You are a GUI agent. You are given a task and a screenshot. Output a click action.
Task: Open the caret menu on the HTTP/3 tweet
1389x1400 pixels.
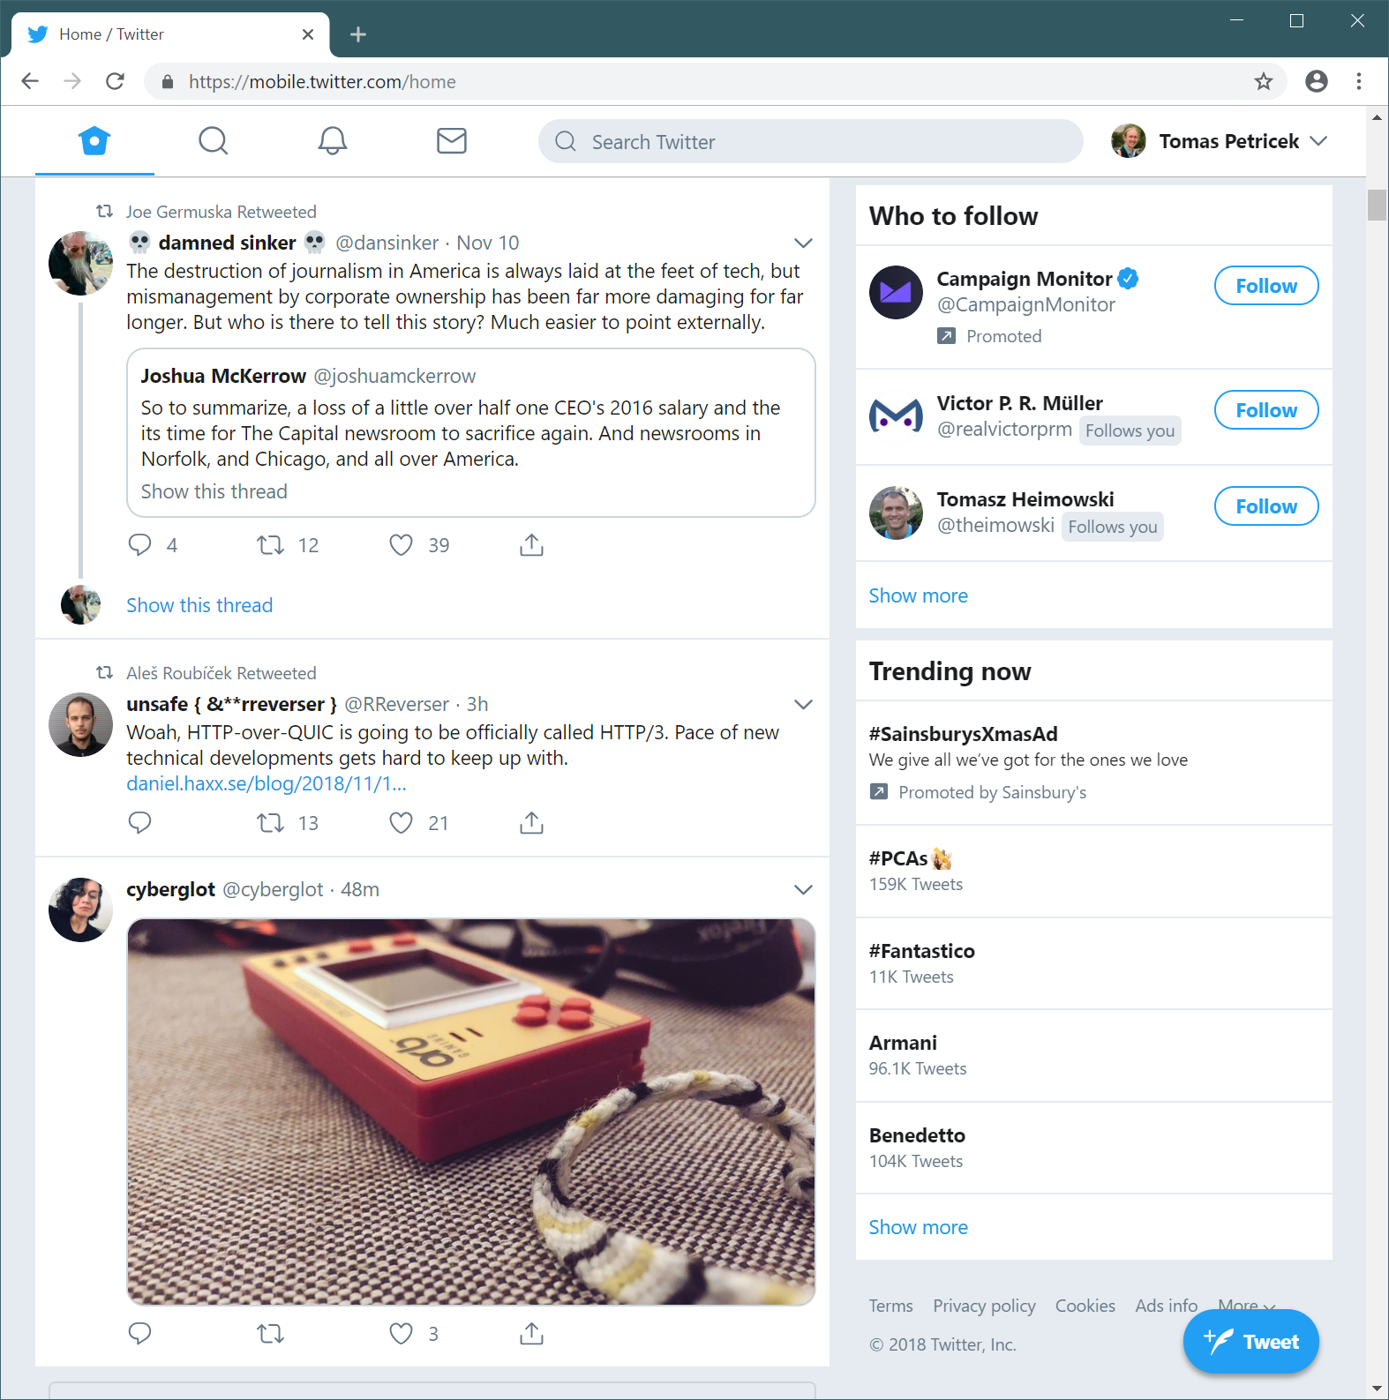tap(803, 704)
